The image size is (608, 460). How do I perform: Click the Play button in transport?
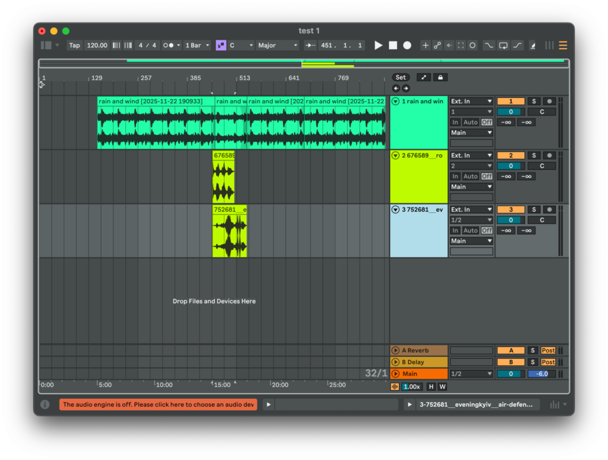[x=378, y=46]
